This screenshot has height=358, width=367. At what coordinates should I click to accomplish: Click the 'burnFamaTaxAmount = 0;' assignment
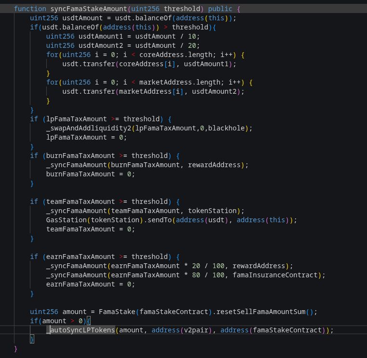point(91,174)
